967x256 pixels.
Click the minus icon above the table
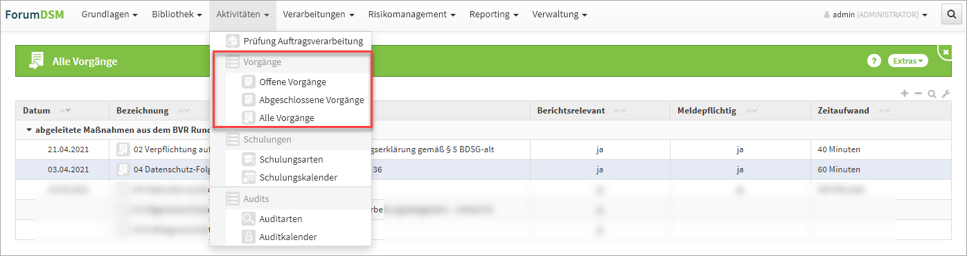tap(919, 93)
